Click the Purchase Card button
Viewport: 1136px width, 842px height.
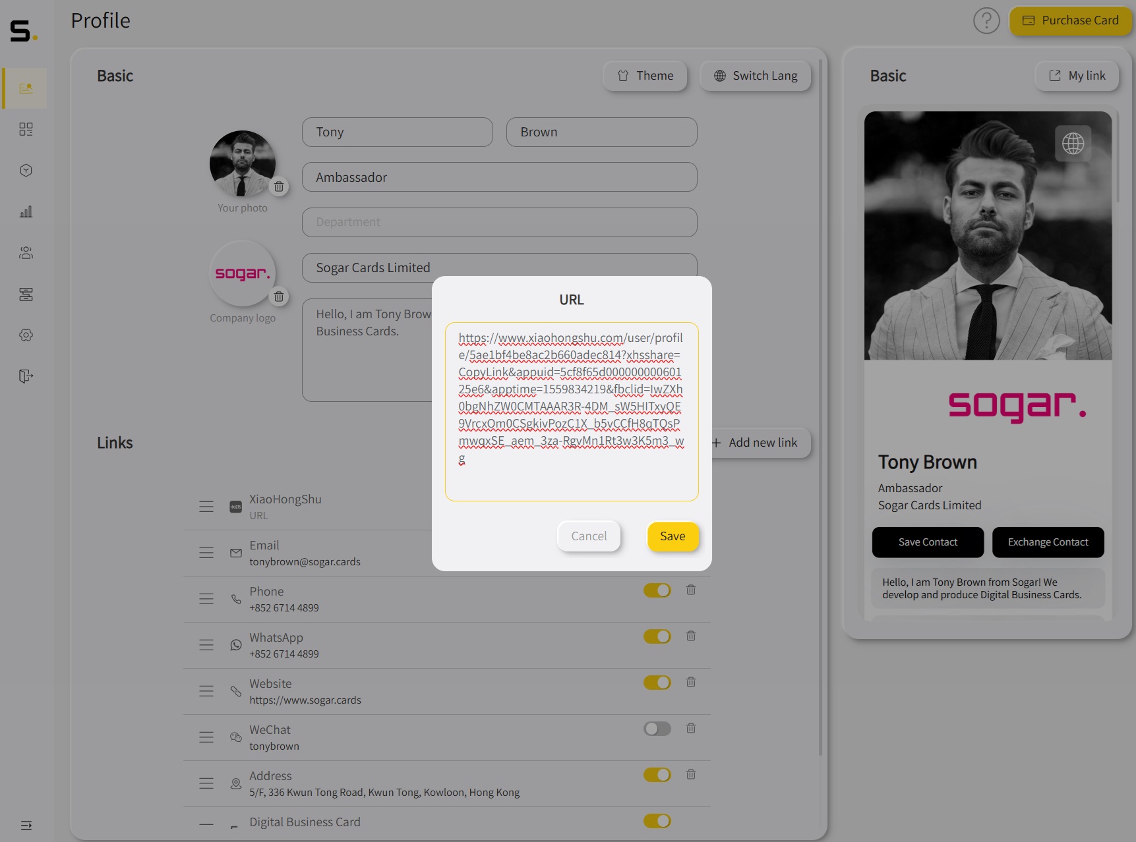[x=1070, y=20]
